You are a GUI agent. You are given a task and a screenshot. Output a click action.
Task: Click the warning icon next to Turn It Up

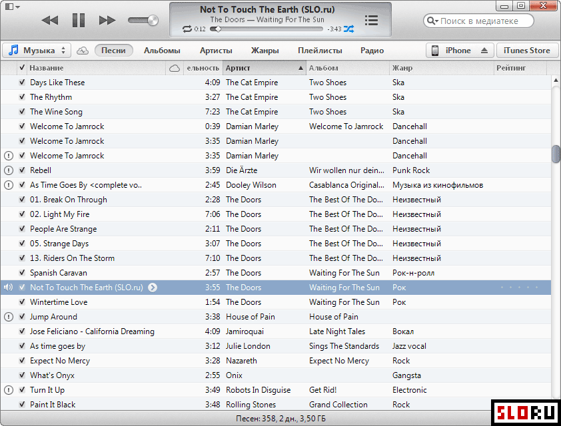[8, 390]
